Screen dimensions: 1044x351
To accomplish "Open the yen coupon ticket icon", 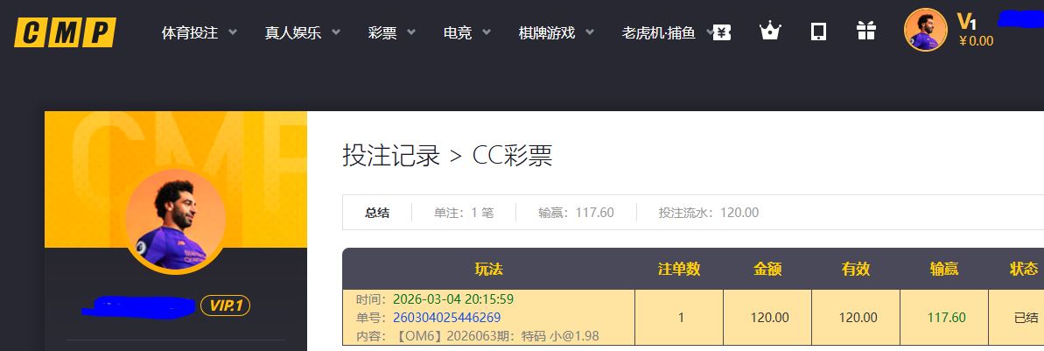I will 721,32.
